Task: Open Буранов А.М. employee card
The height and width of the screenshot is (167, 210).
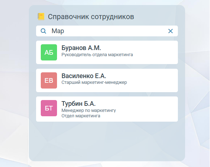Action: click(x=107, y=53)
